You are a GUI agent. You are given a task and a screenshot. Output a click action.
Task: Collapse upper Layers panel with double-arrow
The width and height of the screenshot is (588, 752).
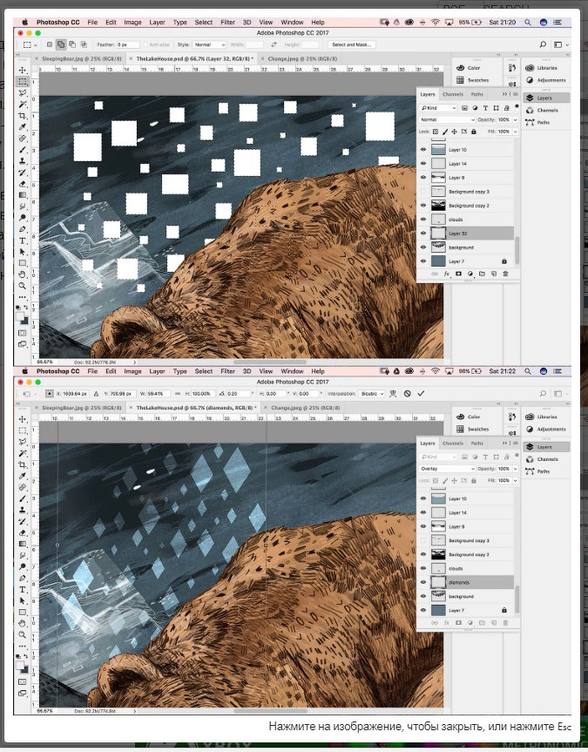tap(504, 94)
